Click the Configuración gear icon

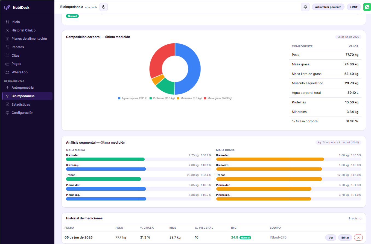(x=7, y=113)
